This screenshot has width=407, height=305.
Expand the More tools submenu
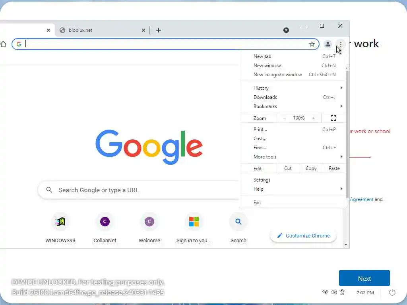click(293, 156)
